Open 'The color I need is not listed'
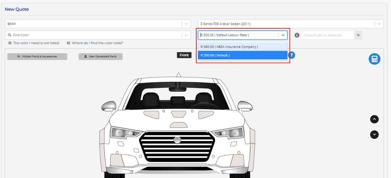 point(36,43)
